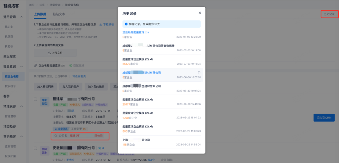Switch to the 粘贴文本 tab
The image size is (339, 163).
pos(59,15)
